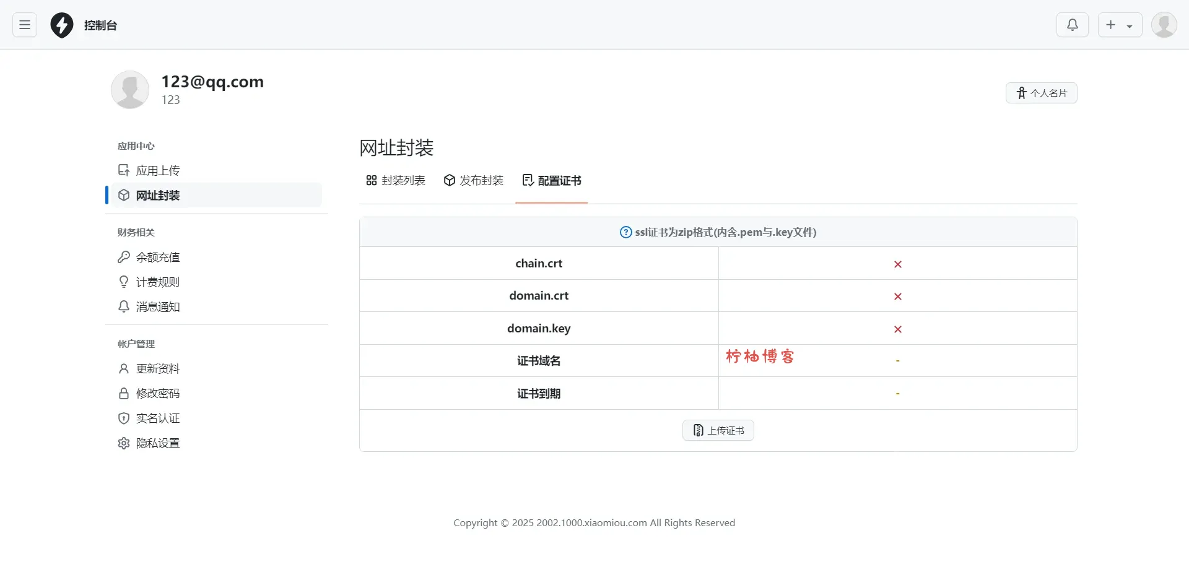Select the 配置证书 tab
Image resolution: width=1189 pixels, height=567 pixels.
tap(552, 180)
